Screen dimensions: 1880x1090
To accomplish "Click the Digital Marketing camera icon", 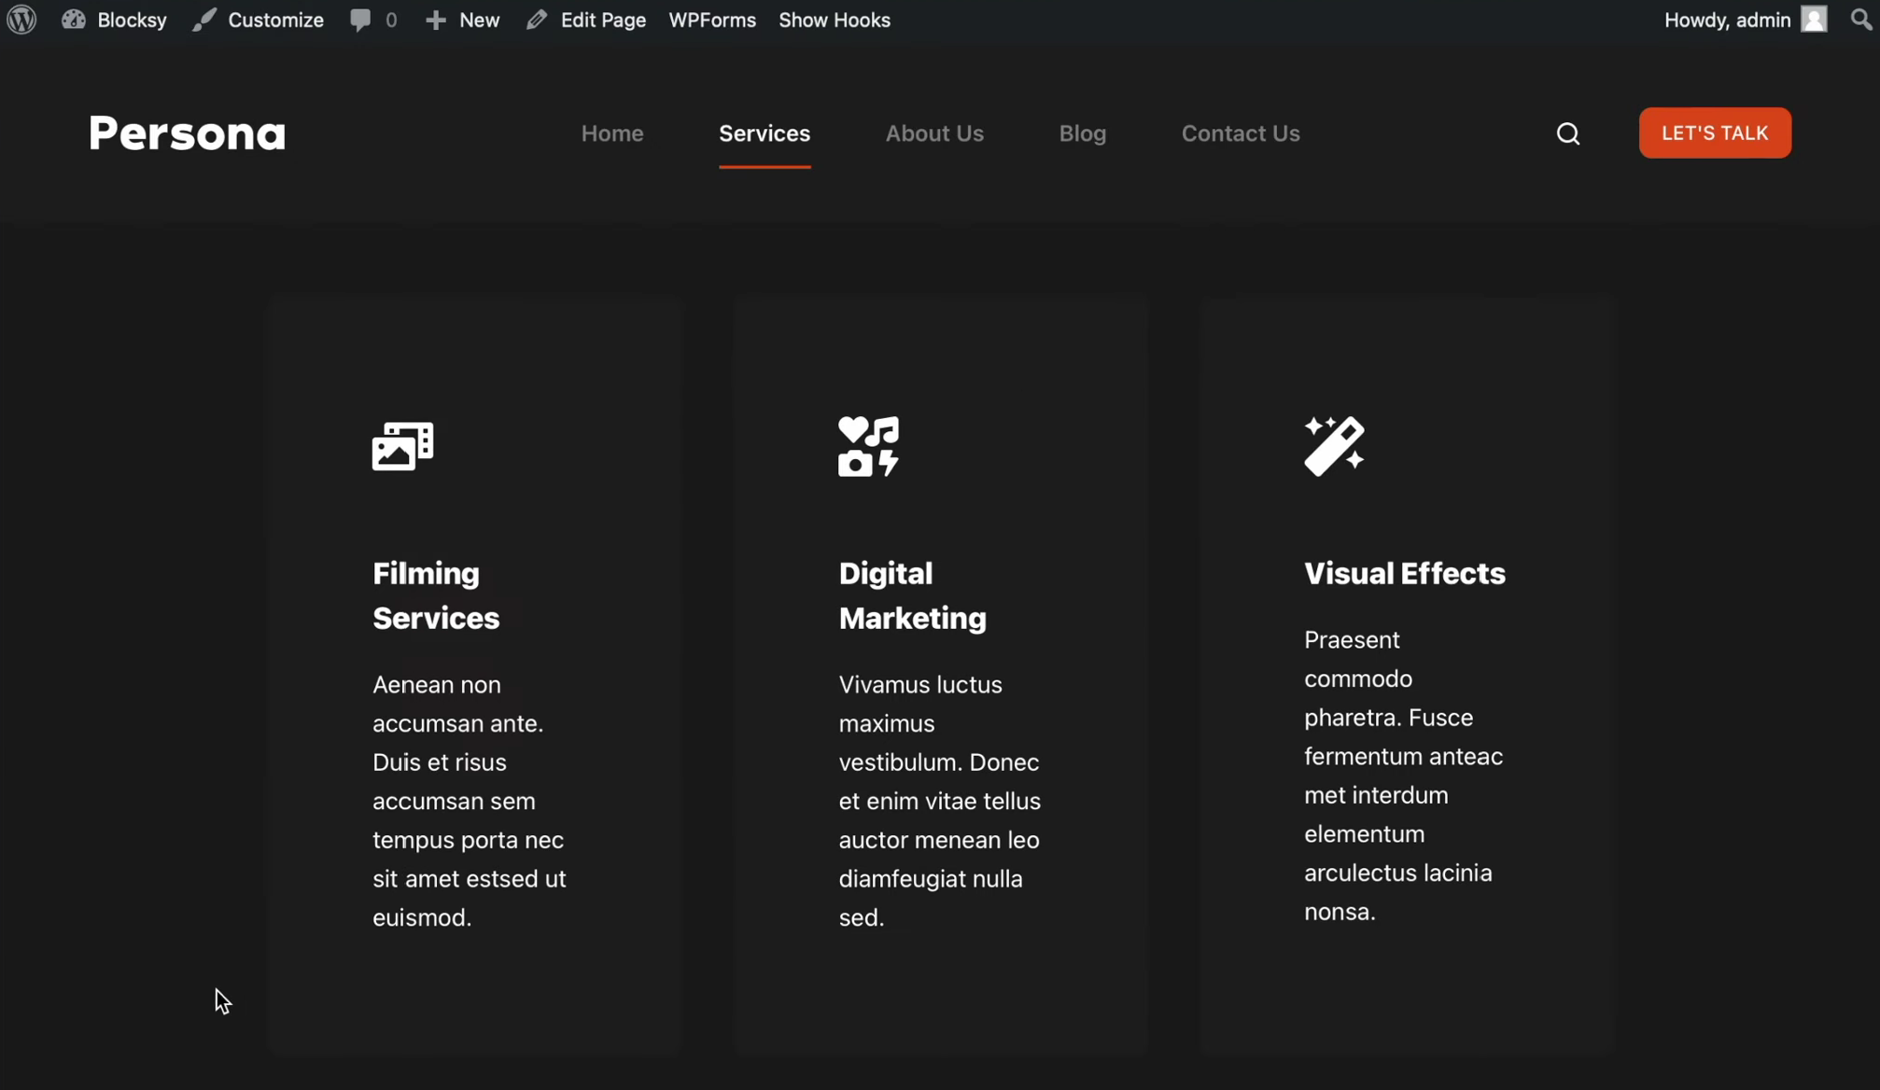I will coord(867,446).
